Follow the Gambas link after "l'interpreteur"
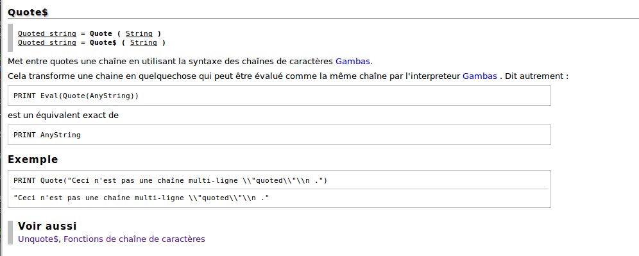The height and width of the screenshot is (256, 639). [480, 76]
